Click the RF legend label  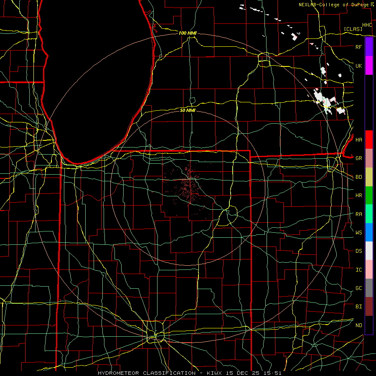tap(358, 47)
